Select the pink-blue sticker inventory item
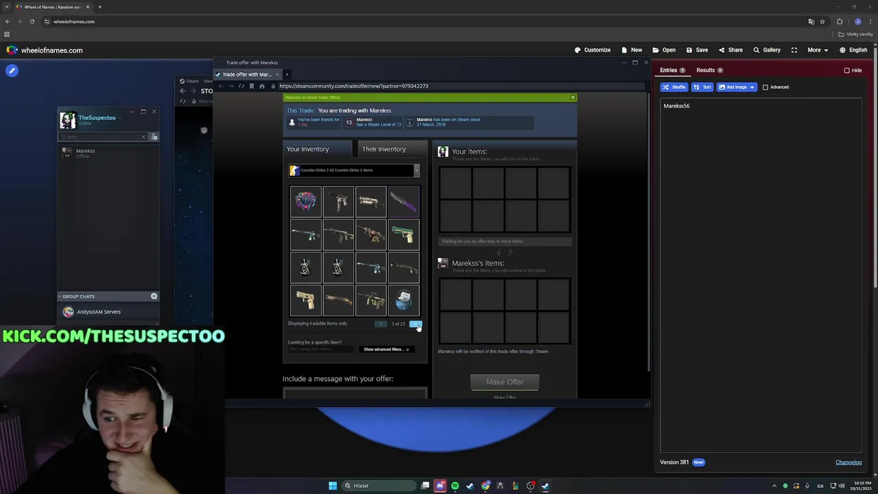Viewport: 878px width, 494px height. (305, 202)
